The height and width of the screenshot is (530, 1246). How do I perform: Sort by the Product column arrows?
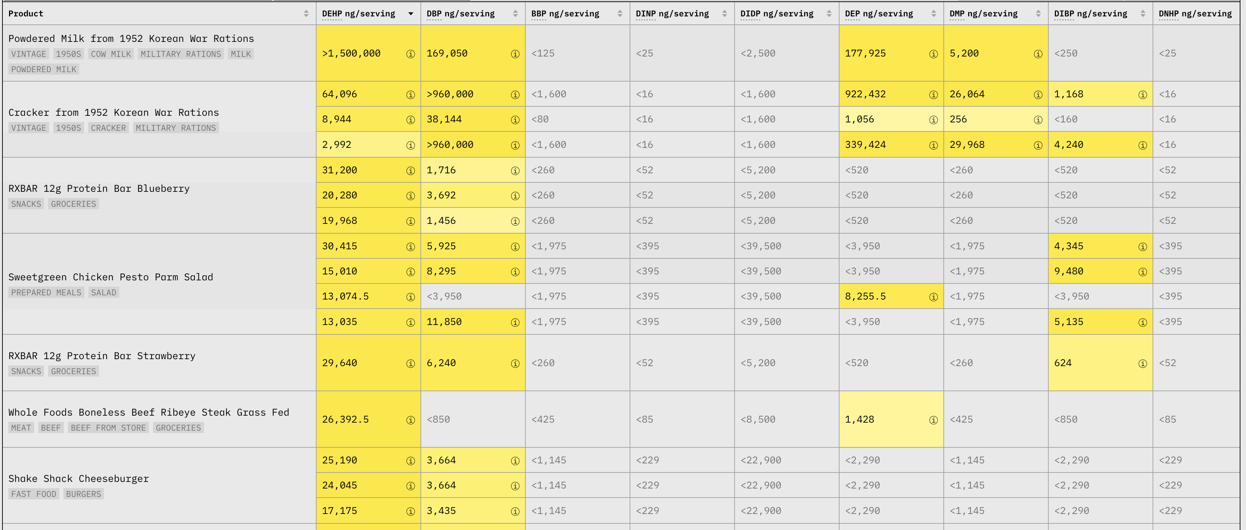tap(306, 14)
